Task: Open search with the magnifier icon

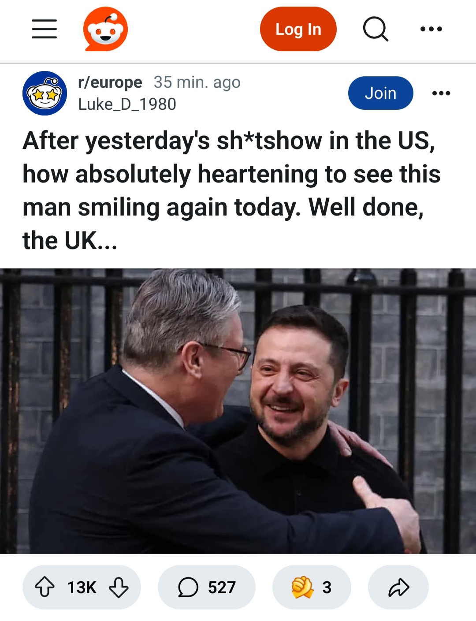Action: pos(376,29)
